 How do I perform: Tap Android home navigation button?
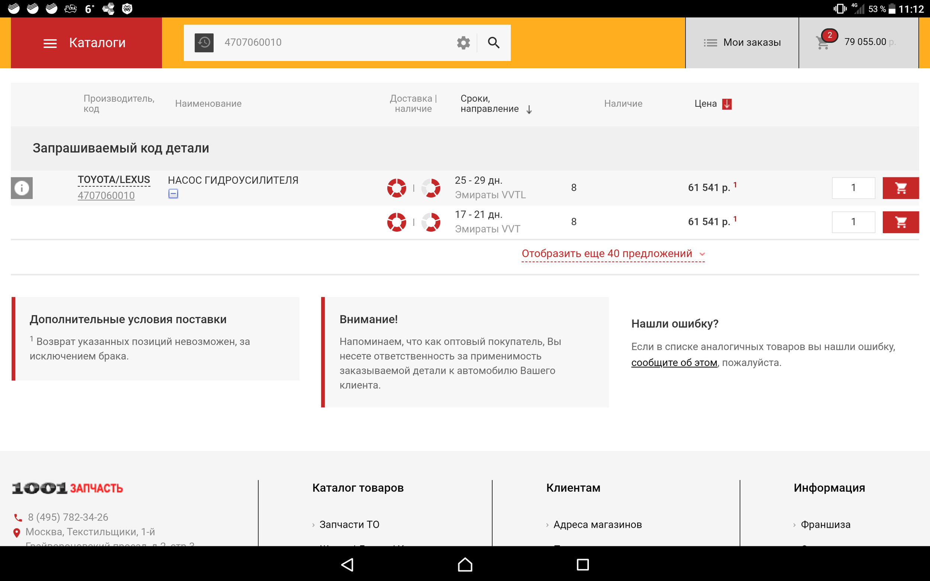tap(465, 565)
